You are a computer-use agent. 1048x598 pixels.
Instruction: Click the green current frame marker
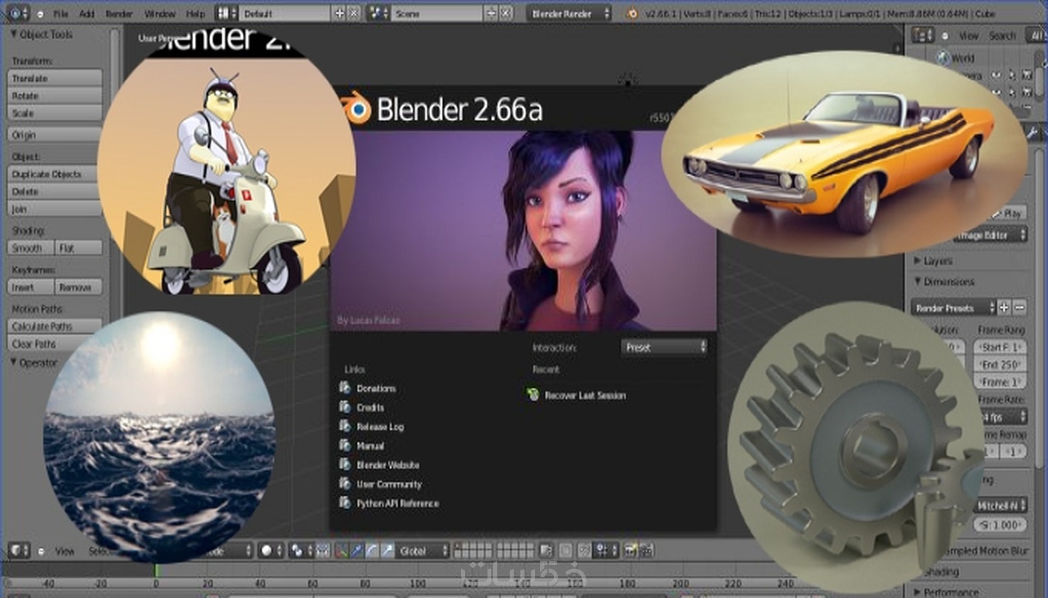157,571
